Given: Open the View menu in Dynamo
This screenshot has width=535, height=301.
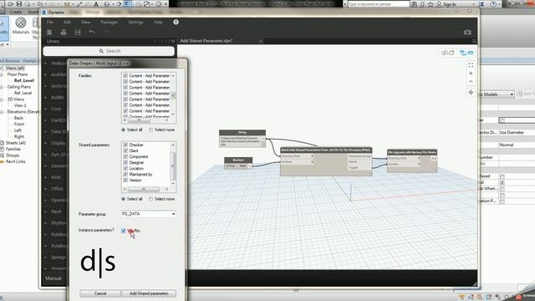Looking at the screenshot, I should tap(85, 23).
